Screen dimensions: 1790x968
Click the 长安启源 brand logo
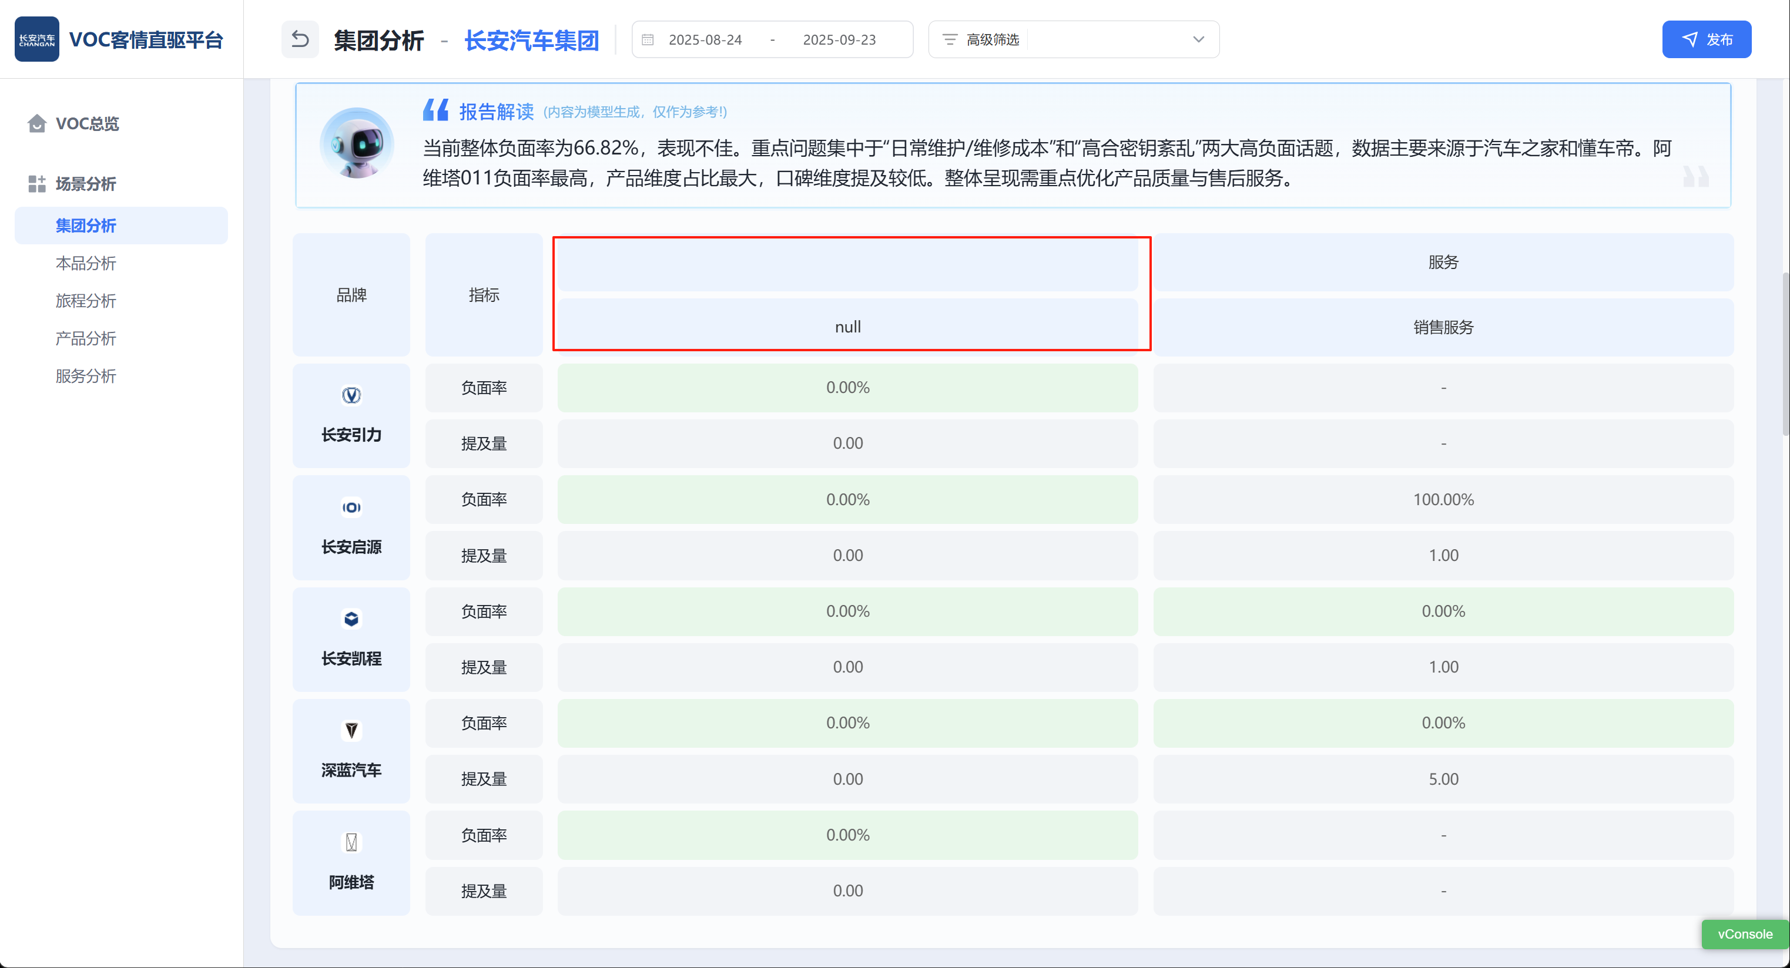click(x=351, y=507)
